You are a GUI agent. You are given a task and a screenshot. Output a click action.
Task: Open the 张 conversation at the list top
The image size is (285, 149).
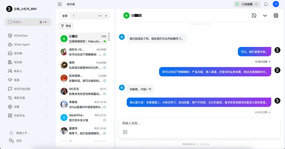[83, 39]
